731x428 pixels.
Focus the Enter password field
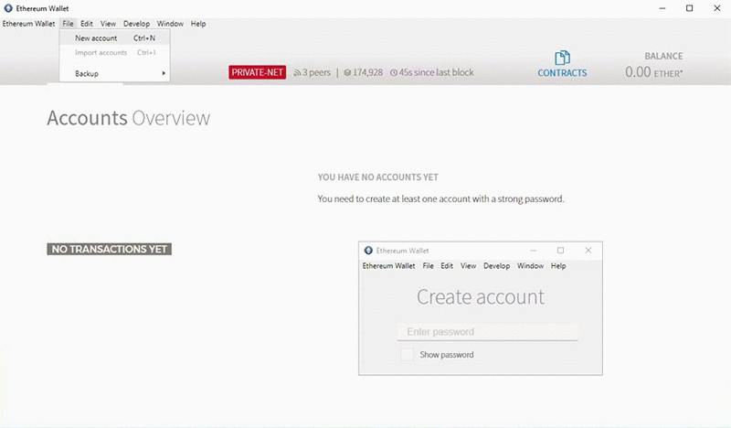tap(488, 332)
